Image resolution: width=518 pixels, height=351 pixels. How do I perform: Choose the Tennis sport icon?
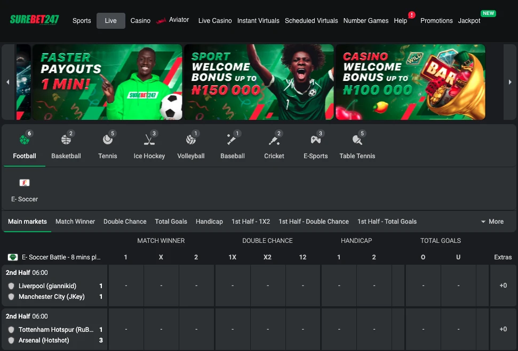pos(108,140)
